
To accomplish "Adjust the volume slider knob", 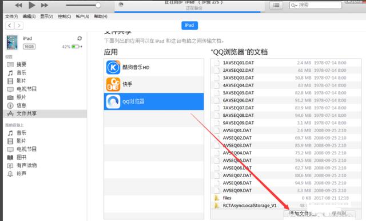I will [98, 5].
